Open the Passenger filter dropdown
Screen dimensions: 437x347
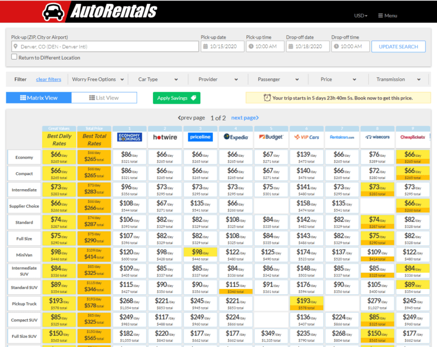coord(278,80)
